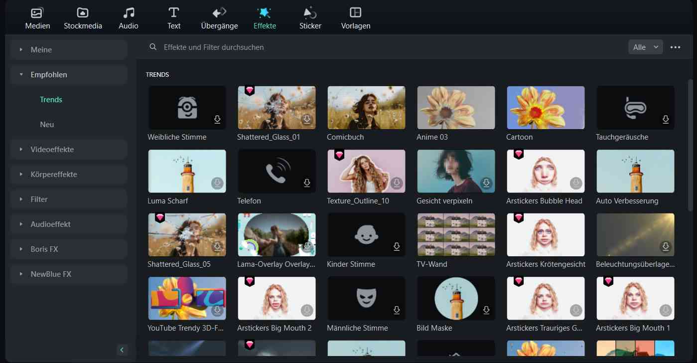Open the Übergänge tab

[219, 18]
